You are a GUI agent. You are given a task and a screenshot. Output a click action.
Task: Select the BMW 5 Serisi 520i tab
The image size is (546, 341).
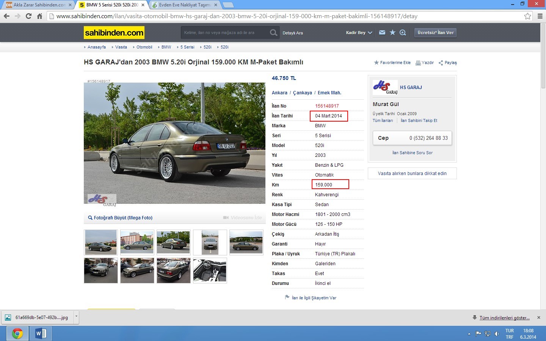[x=112, y=5]
